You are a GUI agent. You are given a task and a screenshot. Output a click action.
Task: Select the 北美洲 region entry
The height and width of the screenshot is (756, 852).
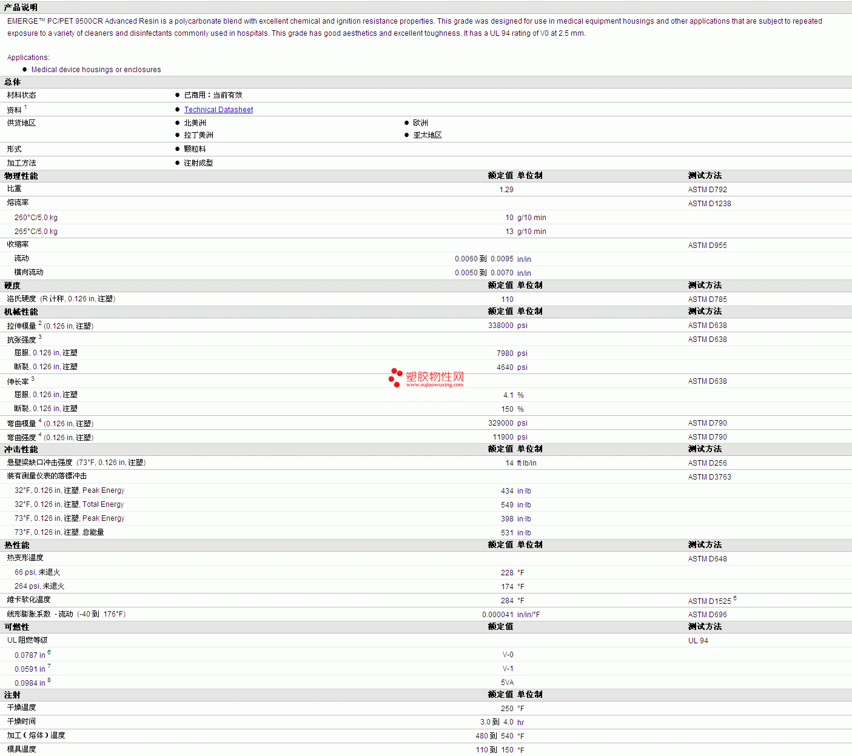195,123
